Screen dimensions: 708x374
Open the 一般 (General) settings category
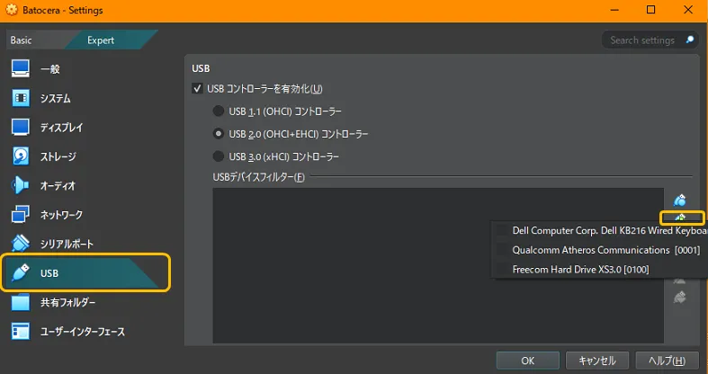click(x=49, y=69)
